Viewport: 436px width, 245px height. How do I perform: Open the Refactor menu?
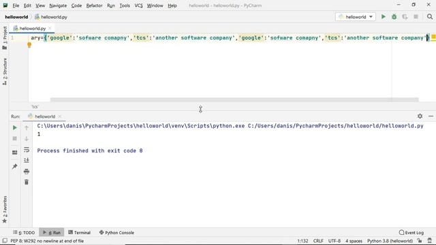(94, 5)
